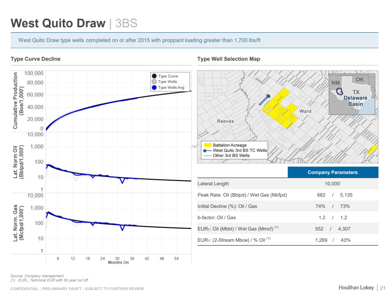Click the yellow Battalion Acreage legend swatch
Viewport: 389px width, 292px height.
coord(208,145)
